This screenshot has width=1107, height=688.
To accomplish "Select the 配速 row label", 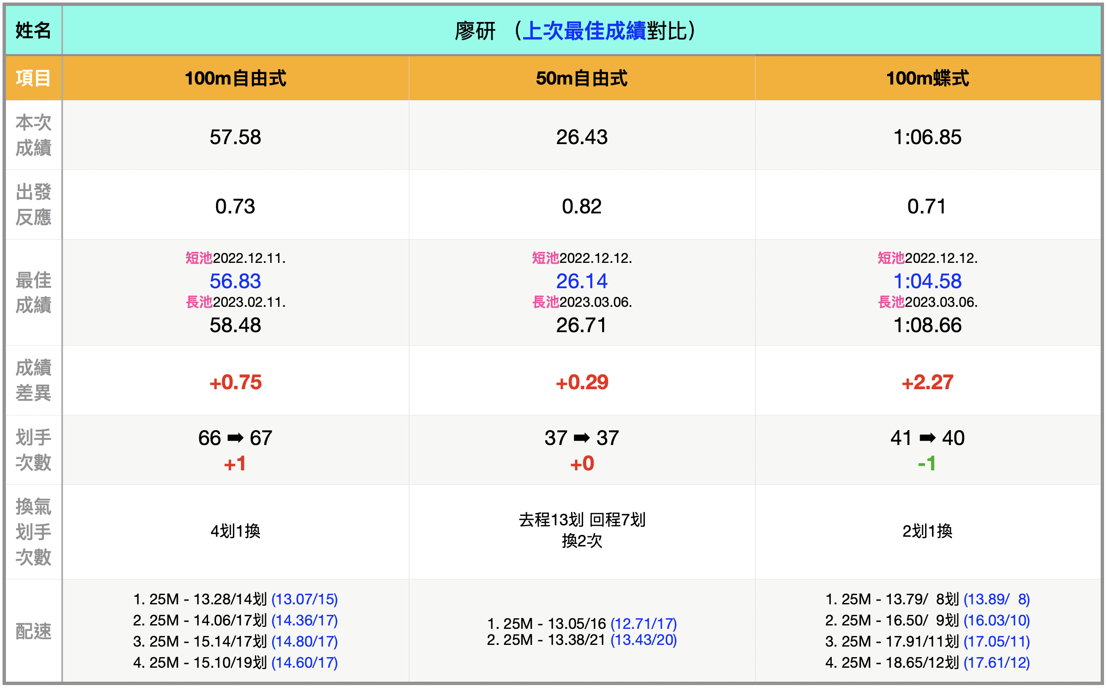I will [x=33, y=631].
